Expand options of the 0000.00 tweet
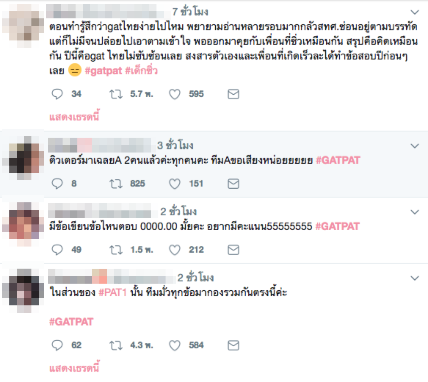Viewport: 428px width, 382px height. 415,212
